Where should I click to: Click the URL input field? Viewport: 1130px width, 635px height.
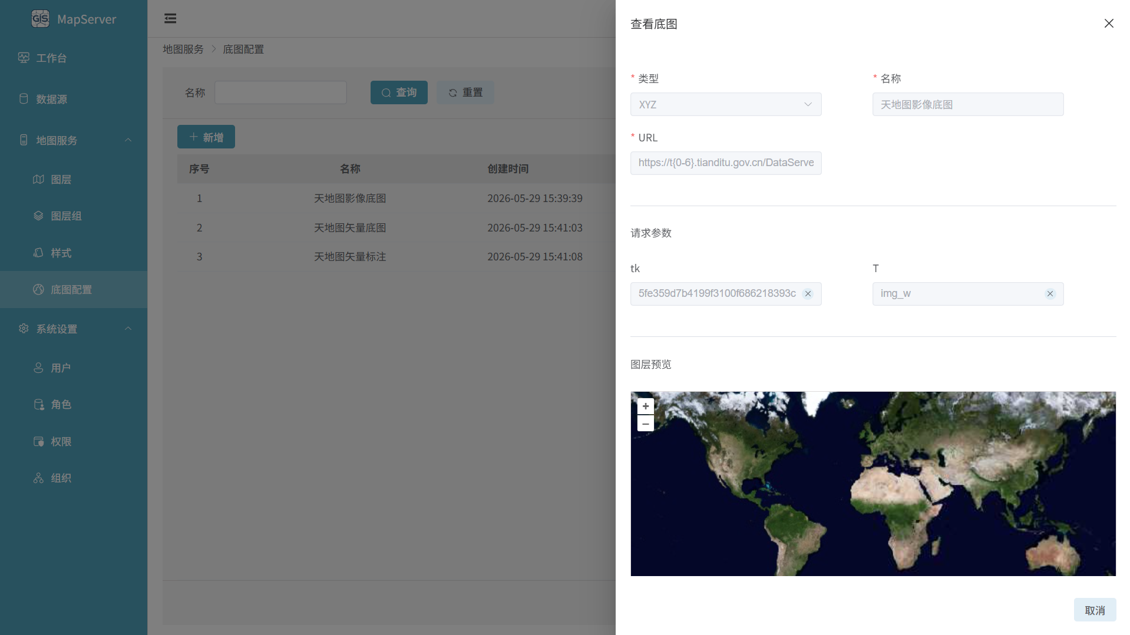[x=726, y=163]
